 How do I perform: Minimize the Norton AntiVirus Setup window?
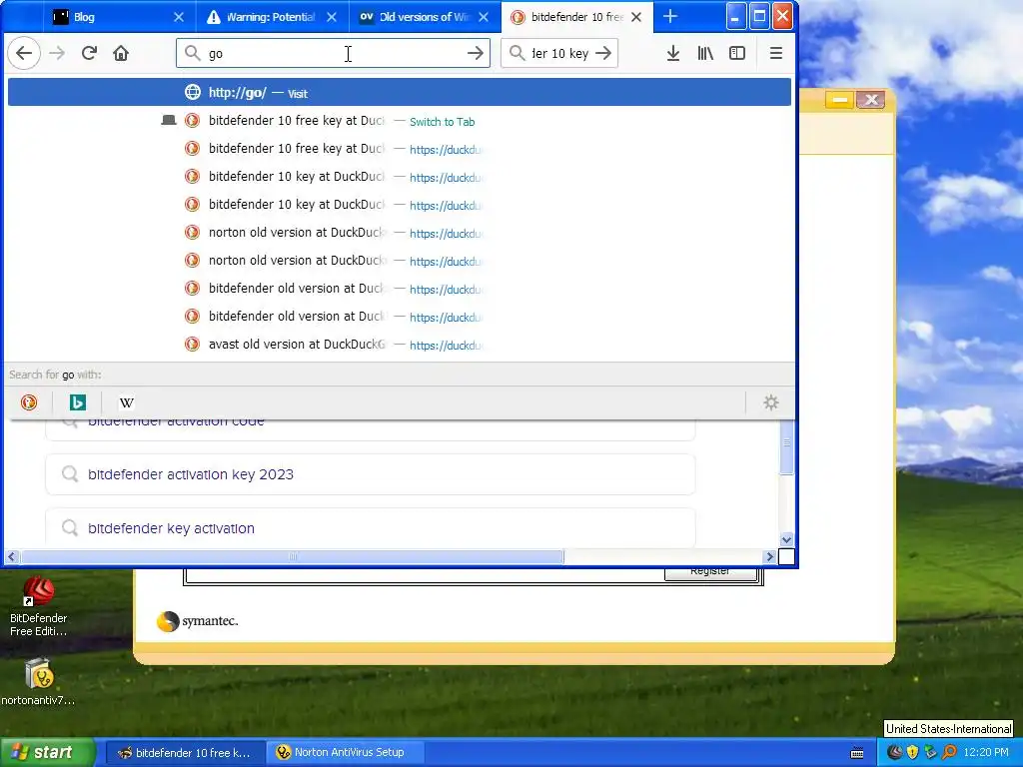point(839,100)
